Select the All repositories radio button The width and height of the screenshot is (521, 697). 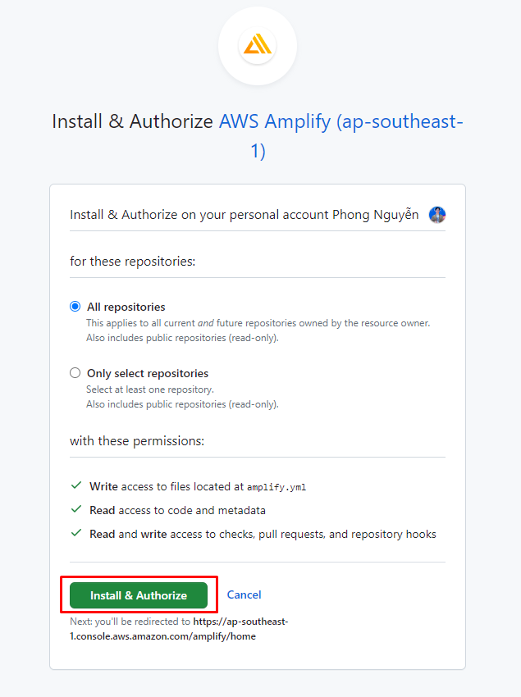[x=75, y=307]
